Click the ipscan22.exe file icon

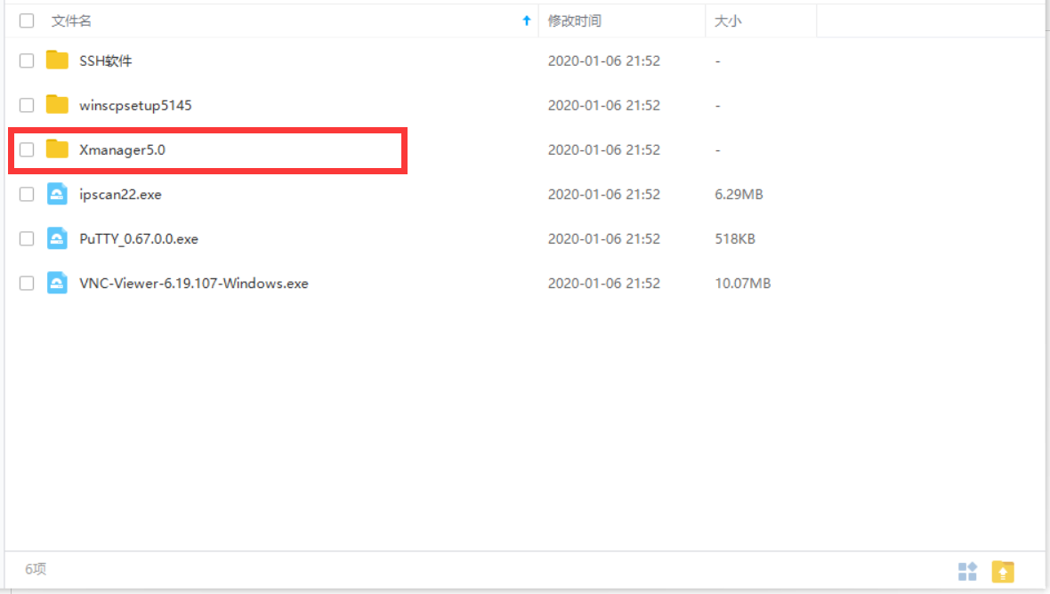point(57,194)
